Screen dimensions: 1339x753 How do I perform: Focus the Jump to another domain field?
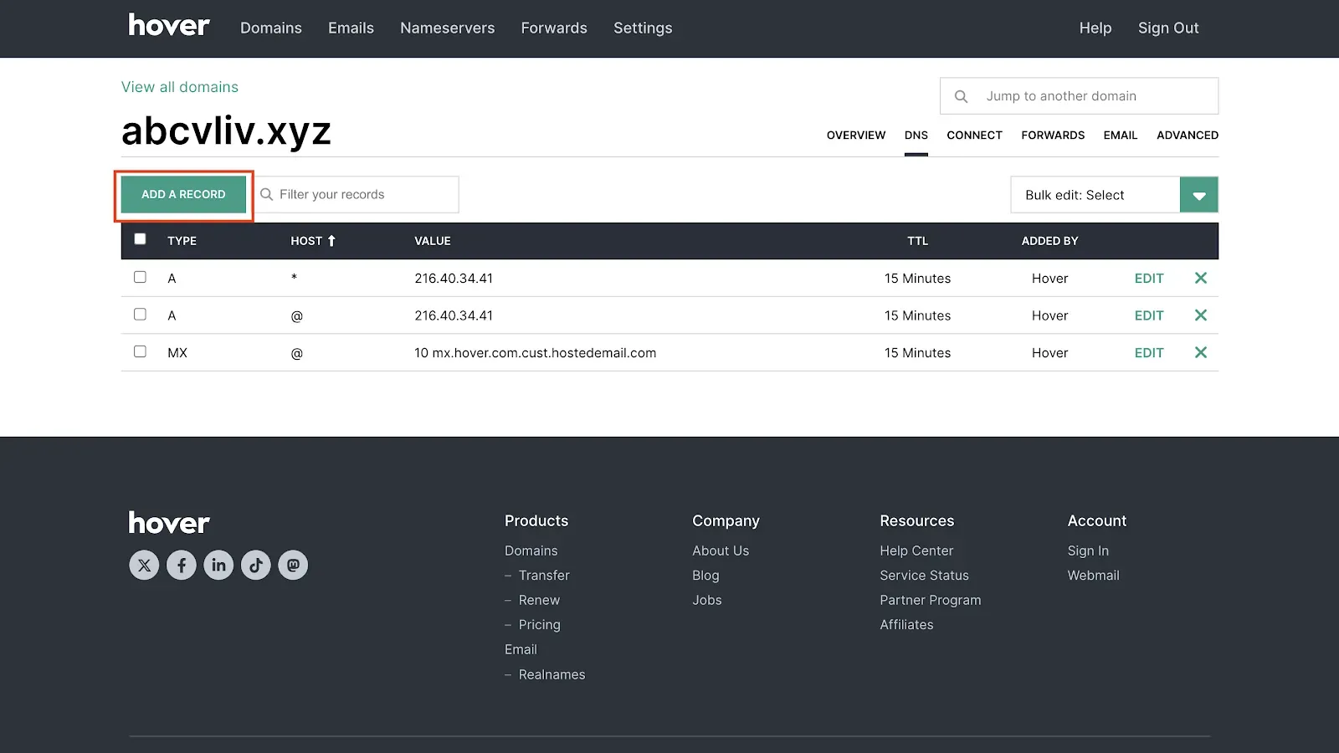click(x=1079, y=96)
